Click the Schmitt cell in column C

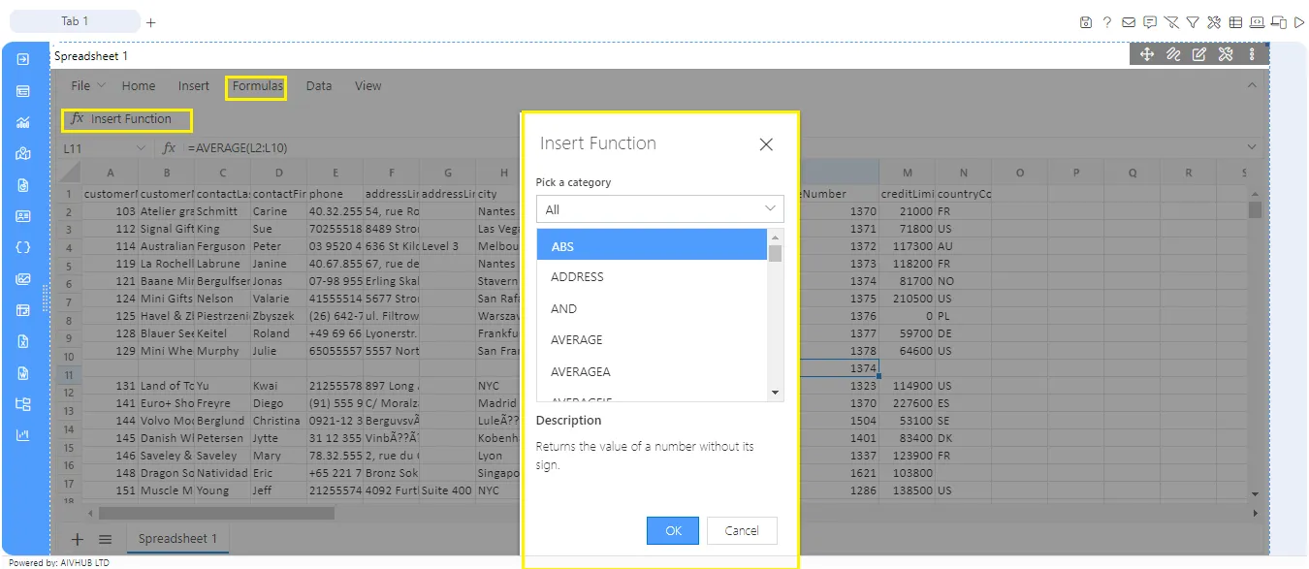point(222,210)
